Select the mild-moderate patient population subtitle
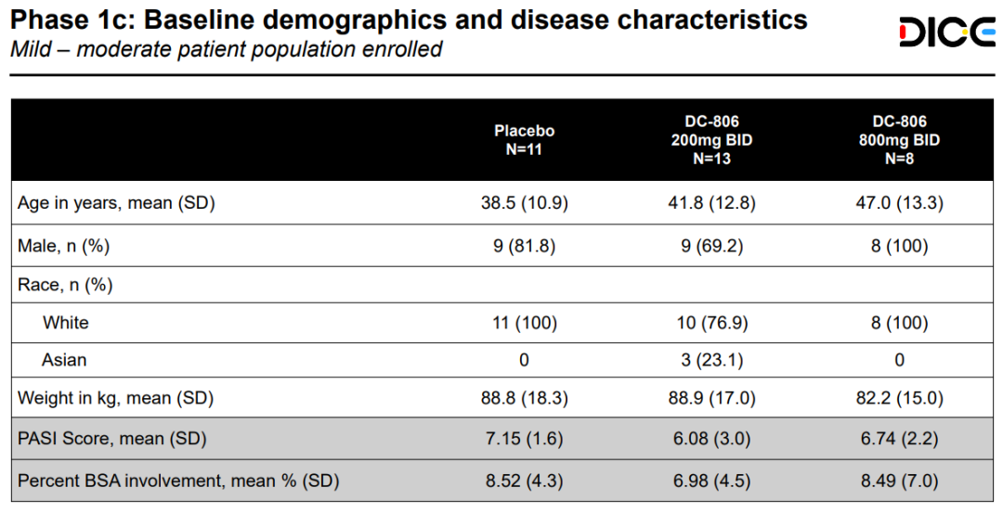The width and height of the screenshot is (1003, 513). tap(227, 49)
